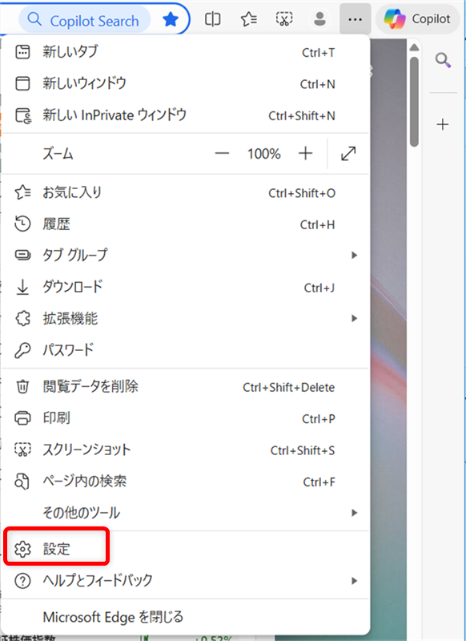The height and width of the screenshot is (641, 466).
Task: Click the ズーム label
Action: point(58,154)
